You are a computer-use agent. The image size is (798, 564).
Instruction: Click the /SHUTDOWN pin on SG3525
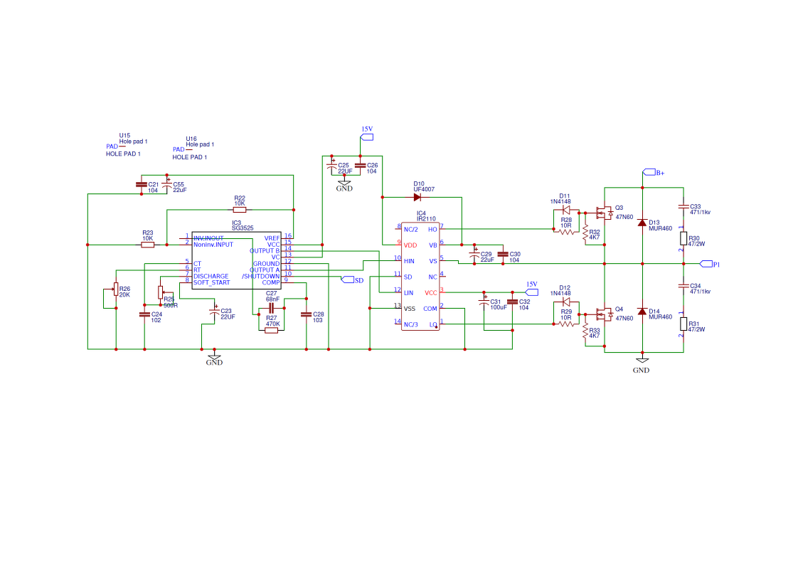[267, 276]
